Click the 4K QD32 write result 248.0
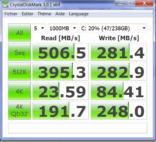The width and height of the screenshot is (156, 142). 119,110
